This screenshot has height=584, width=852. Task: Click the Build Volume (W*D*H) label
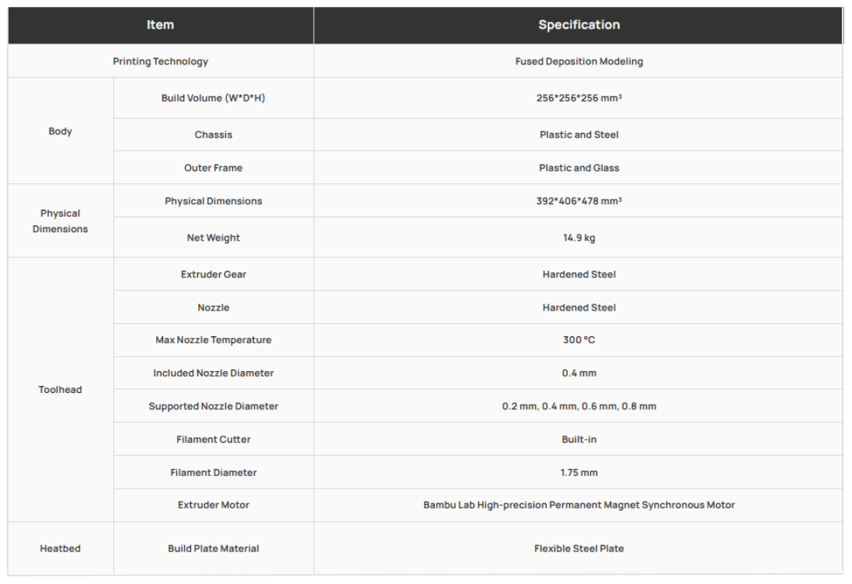pos(213,98)
